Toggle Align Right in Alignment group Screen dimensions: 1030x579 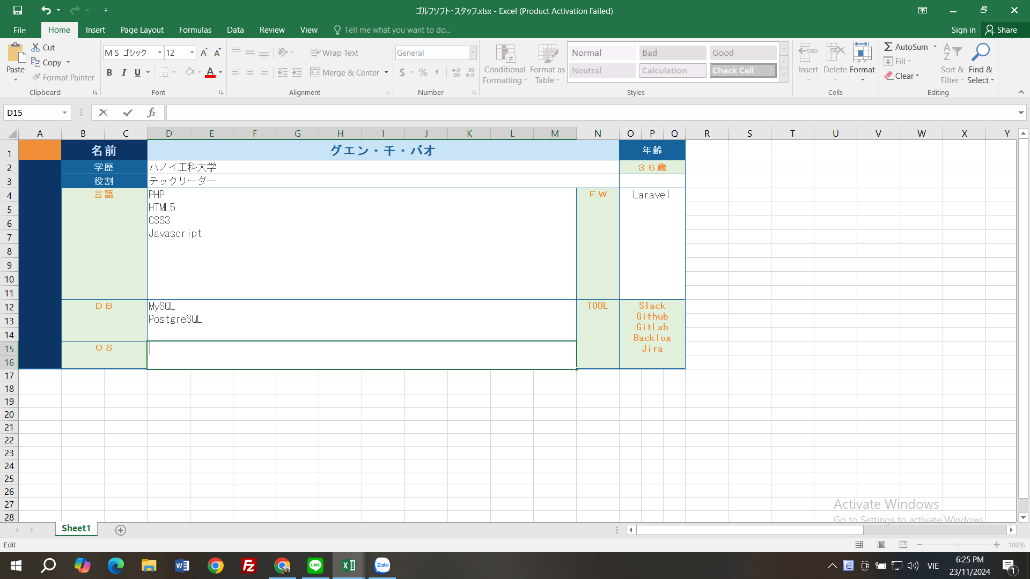tap(263, 72)
